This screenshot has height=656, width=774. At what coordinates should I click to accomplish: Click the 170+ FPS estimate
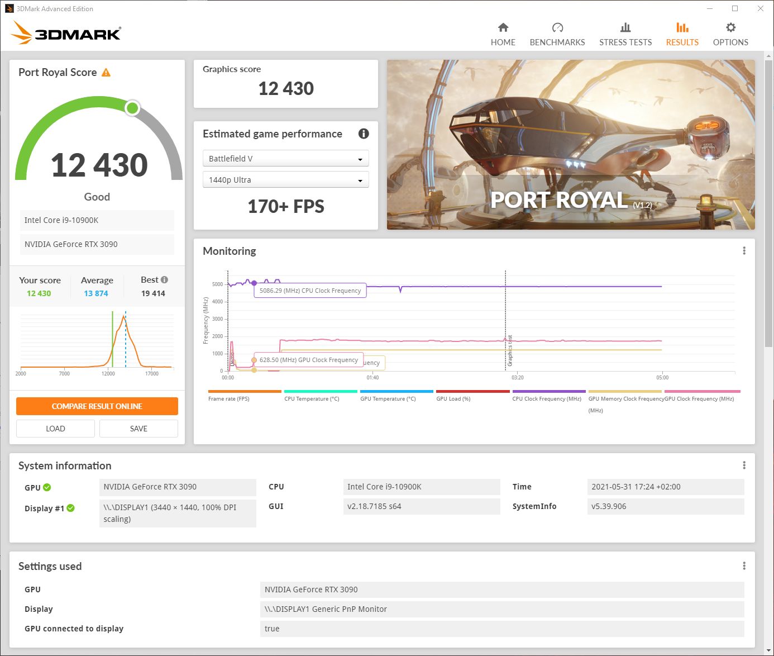point(285,206)
